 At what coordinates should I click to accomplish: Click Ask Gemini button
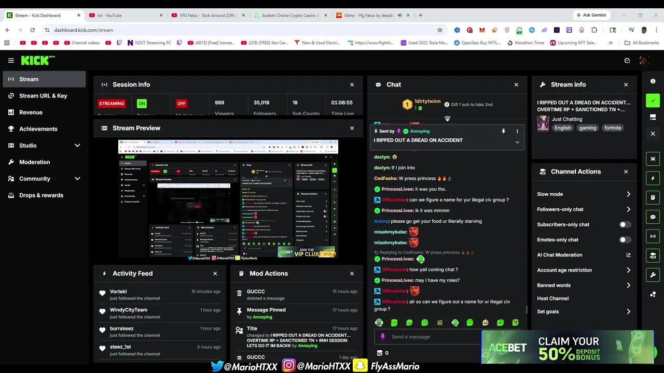(591, 15)
